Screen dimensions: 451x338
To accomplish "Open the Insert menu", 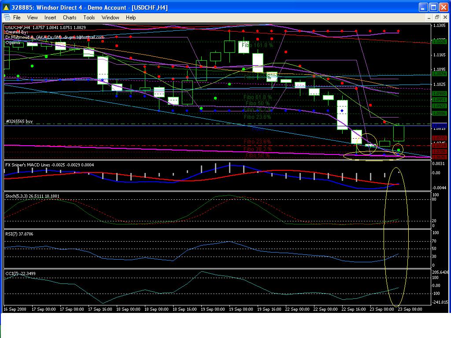I will coord(50,18).
